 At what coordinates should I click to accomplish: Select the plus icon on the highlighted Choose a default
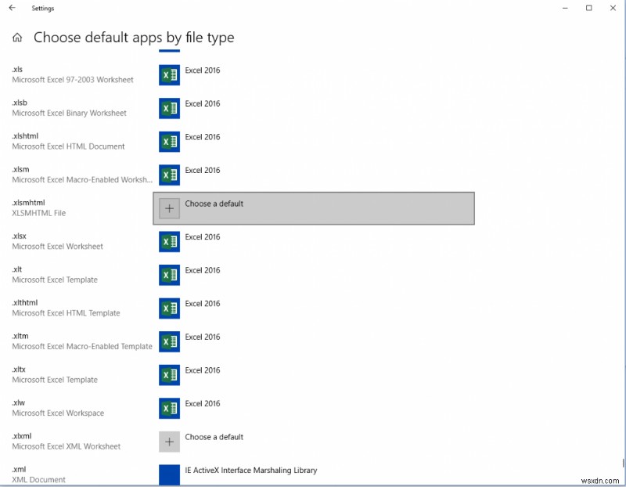pyautogui.click(x=170, y=208)
